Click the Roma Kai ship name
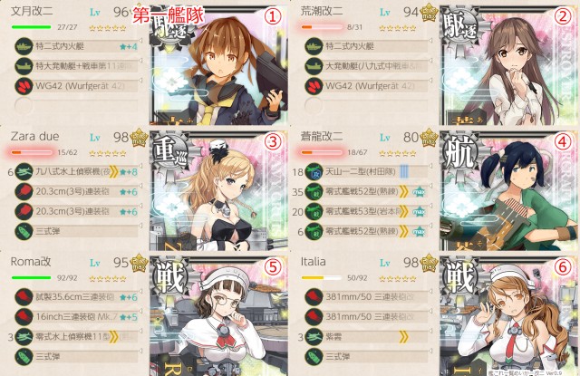This screenshot has width=580, height=376. (x=31, y=262)
